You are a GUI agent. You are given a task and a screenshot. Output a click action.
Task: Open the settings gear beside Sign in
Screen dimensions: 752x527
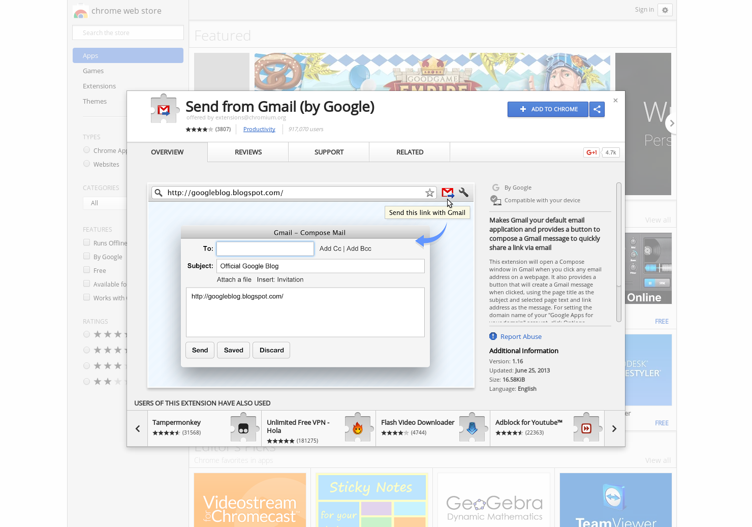pos(665,10)
